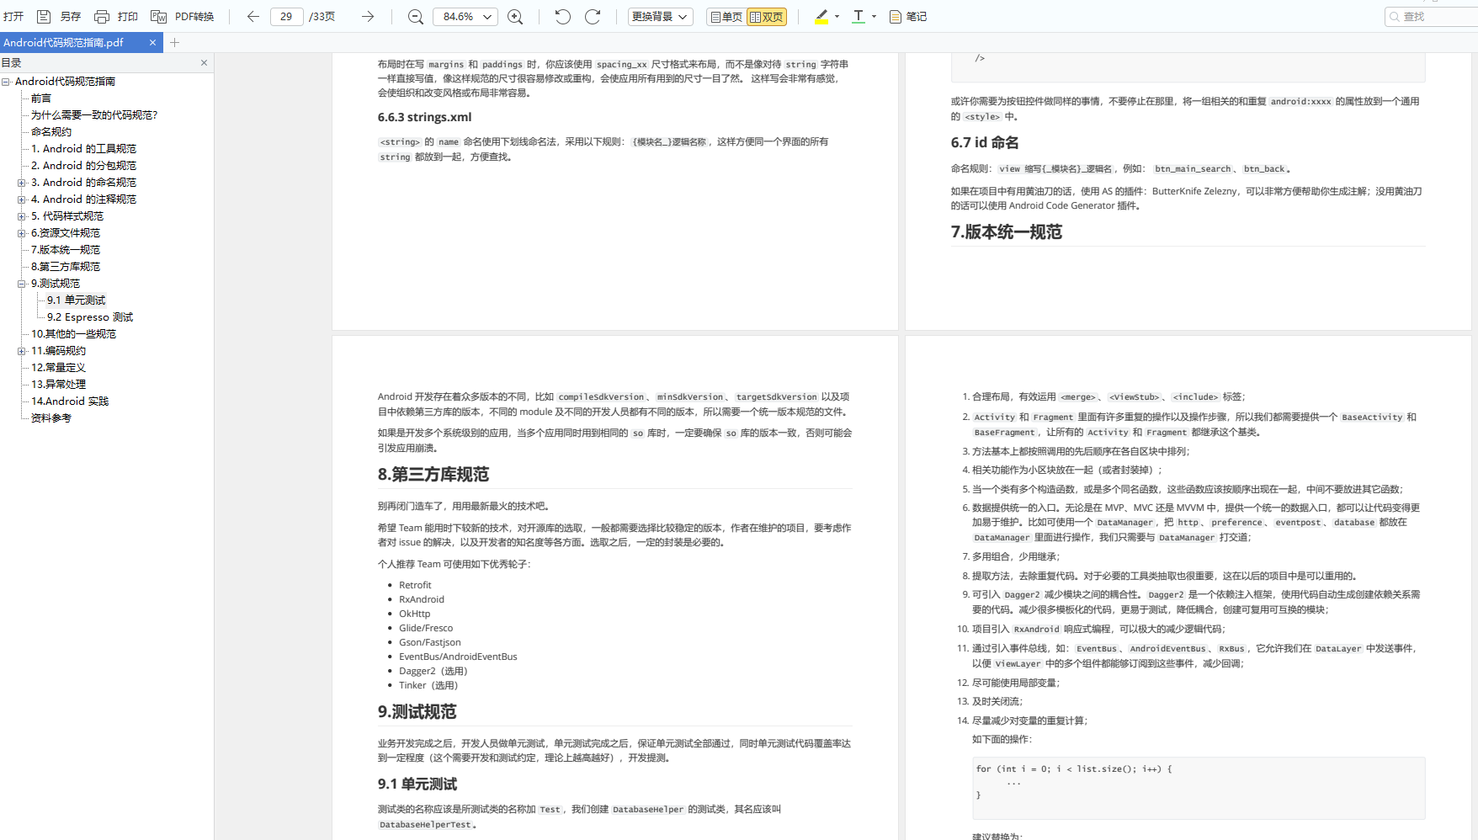Go to previous page with left arrow
The width and height of the screenshot is (1478, 840).
[x=253, y=17]
